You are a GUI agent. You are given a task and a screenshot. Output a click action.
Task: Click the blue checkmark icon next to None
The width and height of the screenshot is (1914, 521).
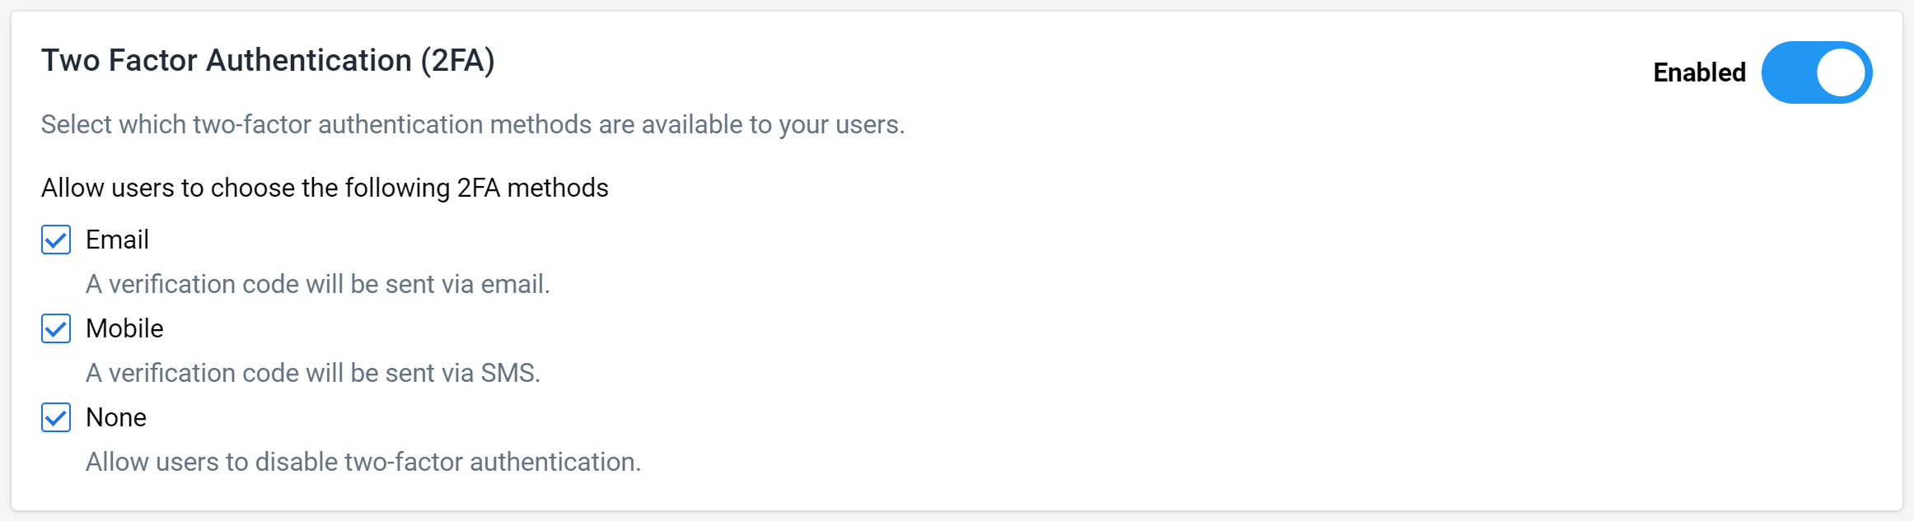[56, 418]
